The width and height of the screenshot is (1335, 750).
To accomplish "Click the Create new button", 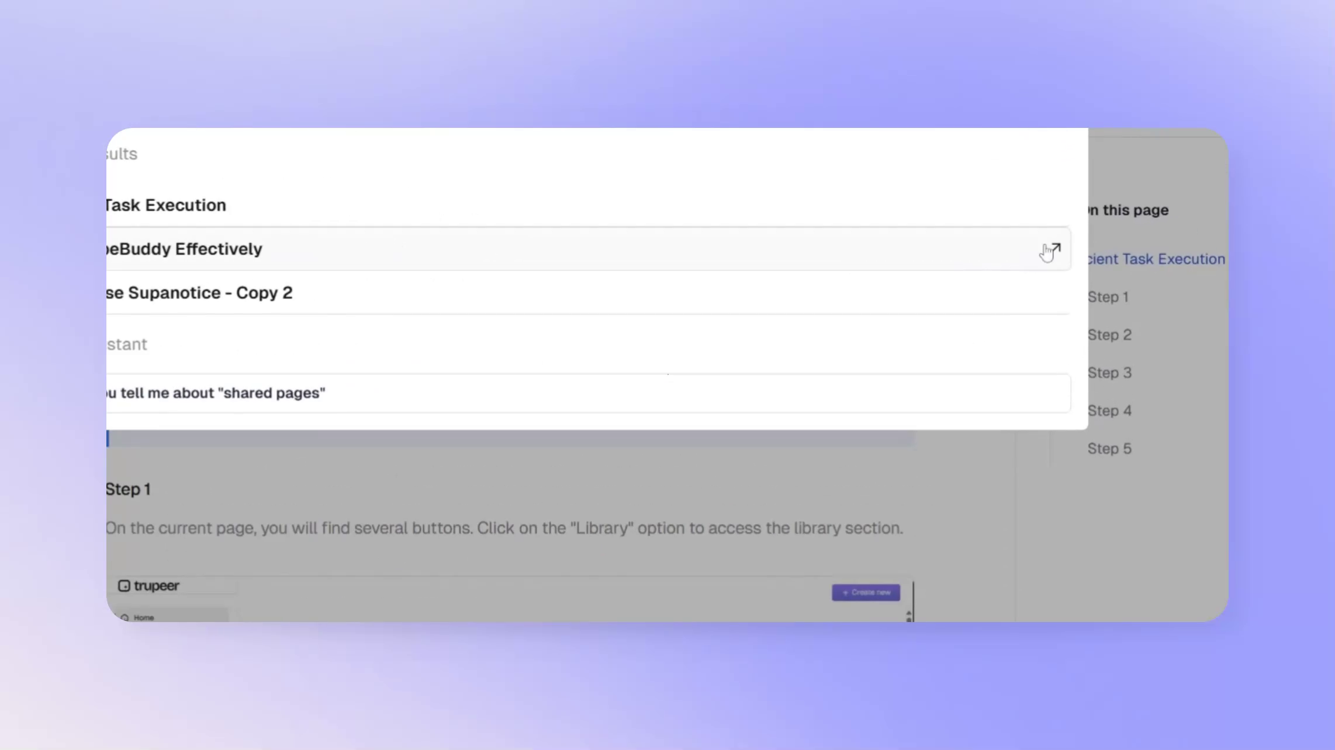I will tap(866, 592).
